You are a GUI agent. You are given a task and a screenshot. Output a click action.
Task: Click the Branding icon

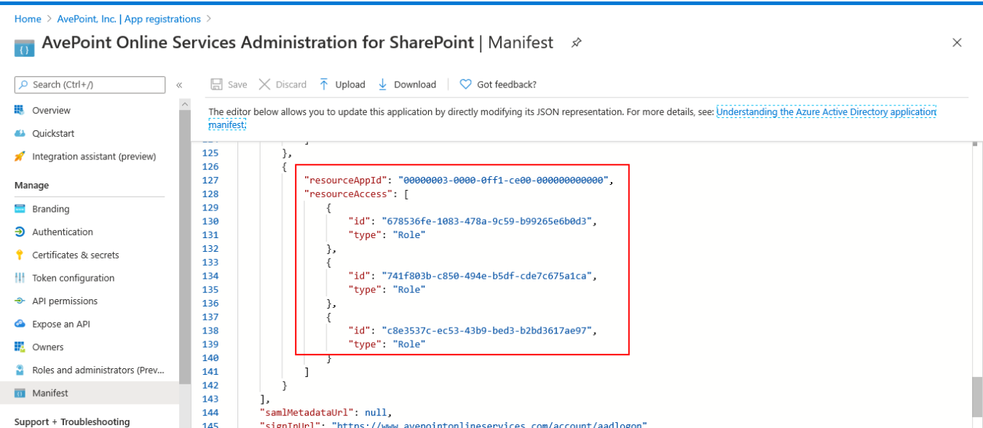pos(20,209)
